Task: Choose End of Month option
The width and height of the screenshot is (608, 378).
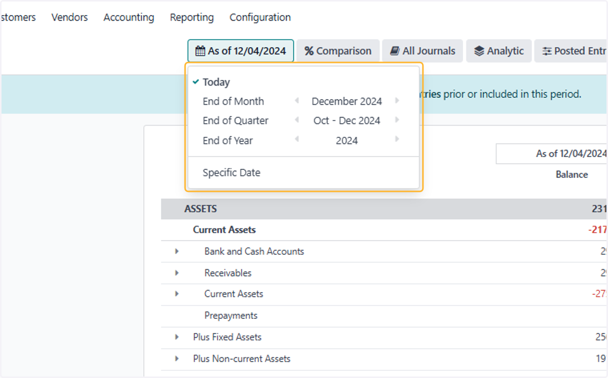Action: point(233,101)
